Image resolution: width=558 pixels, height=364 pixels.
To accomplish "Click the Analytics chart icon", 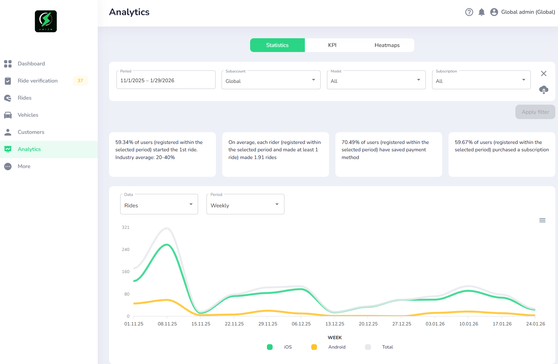I will [8, 149].
